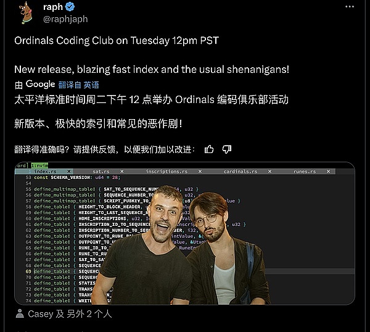370x332 pixels.
Task: Open the tweet's attached image
Action: pyautogui.click(x=184, y=233)
